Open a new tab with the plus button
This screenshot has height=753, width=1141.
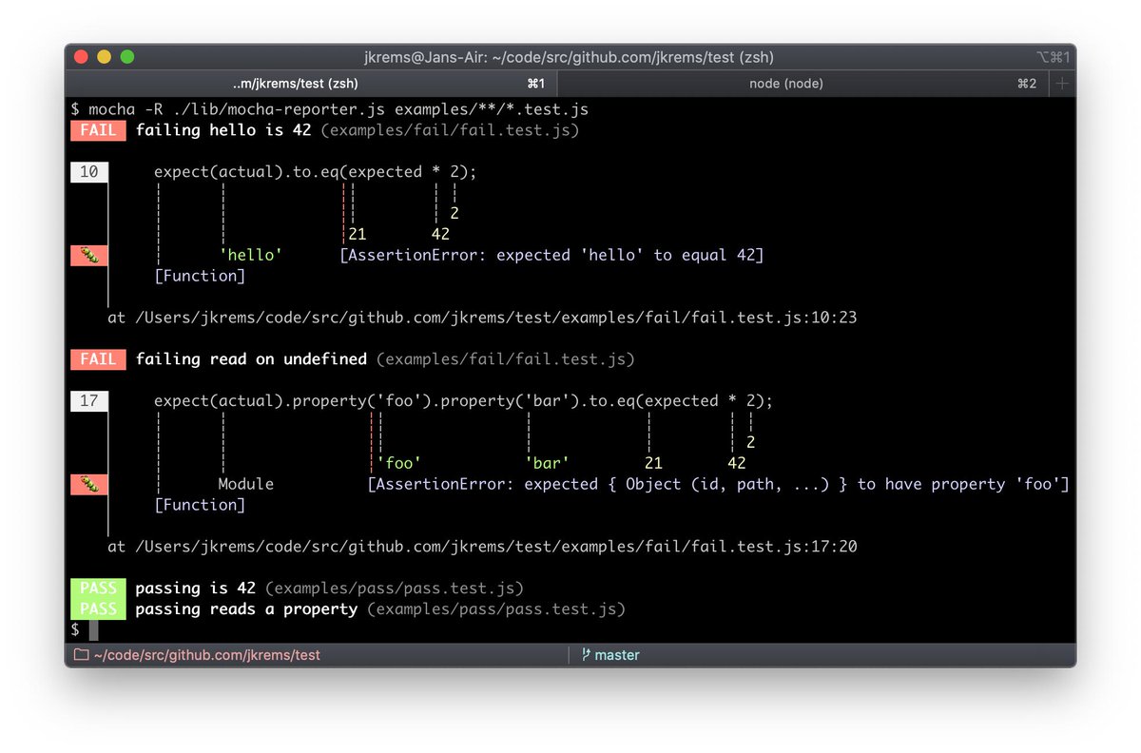[1062, 84]
